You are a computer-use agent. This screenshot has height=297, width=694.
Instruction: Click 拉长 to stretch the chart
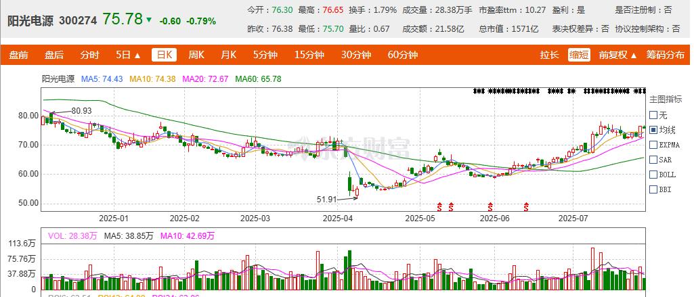tap(549, 55)
